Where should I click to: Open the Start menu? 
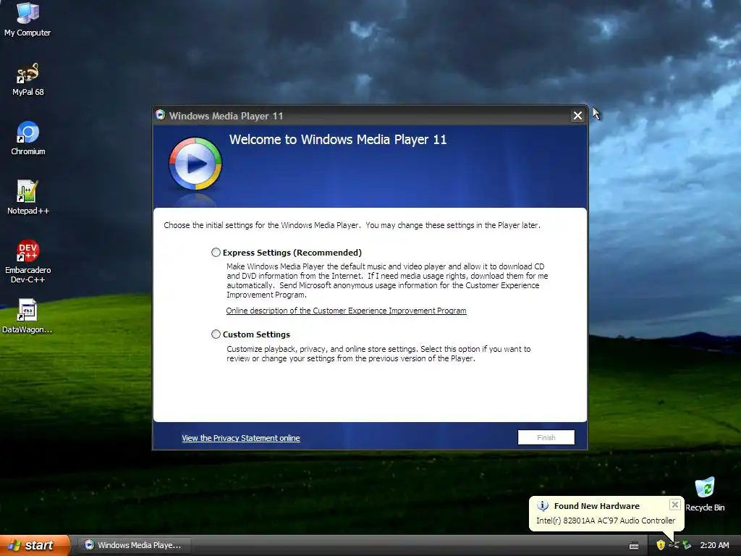pyautogui.click(x=35, y=545)
